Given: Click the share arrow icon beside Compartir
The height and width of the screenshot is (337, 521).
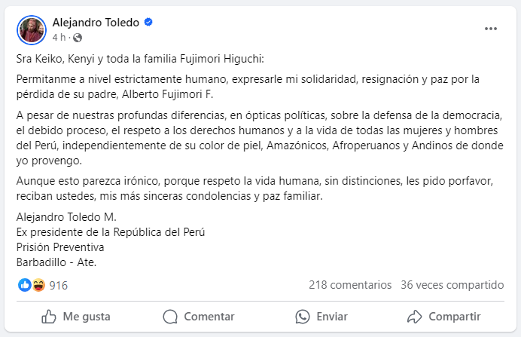Looking at the screenshot, I should click(414, 316).
